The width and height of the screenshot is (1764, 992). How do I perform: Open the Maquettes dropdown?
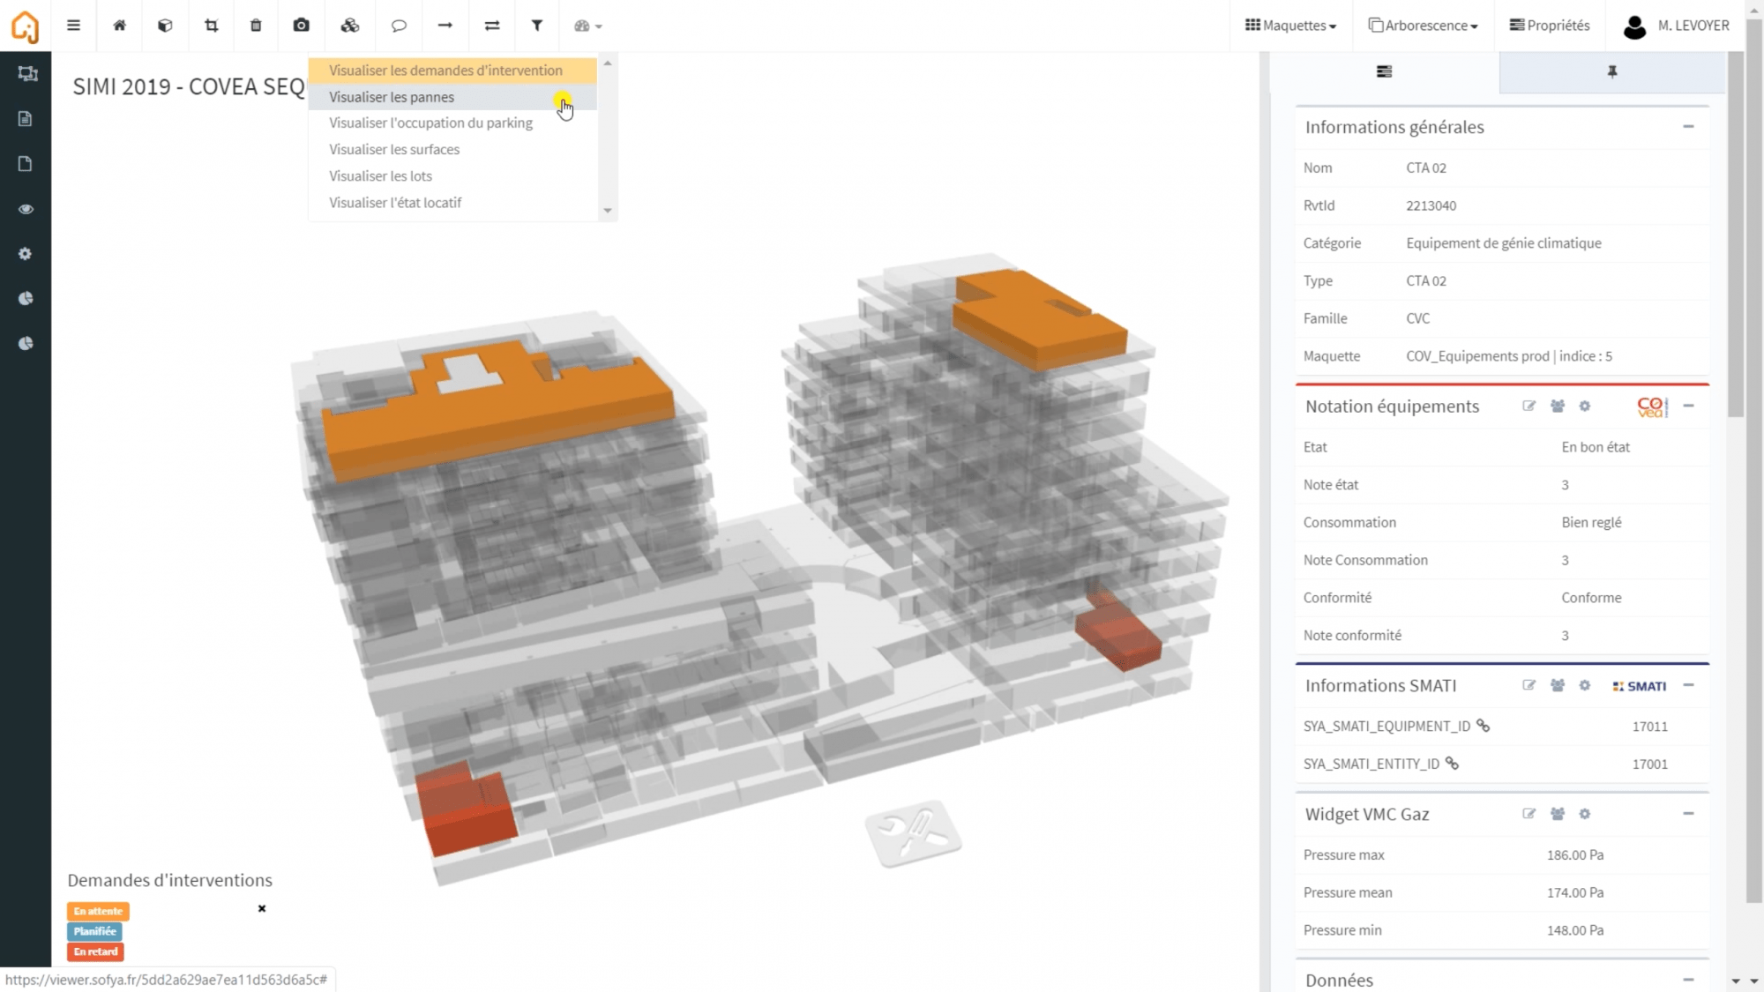click(x=1290, y=26)
